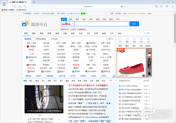This screenshot has height=123, width=176.
Task: Select the 娱乐 news category tab
Action: pos(31,81)
